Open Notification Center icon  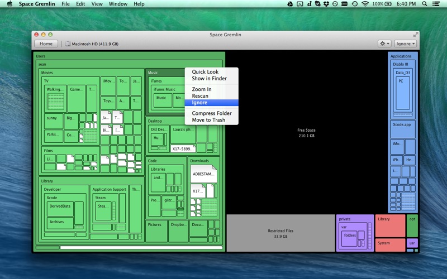click(436, 4)
